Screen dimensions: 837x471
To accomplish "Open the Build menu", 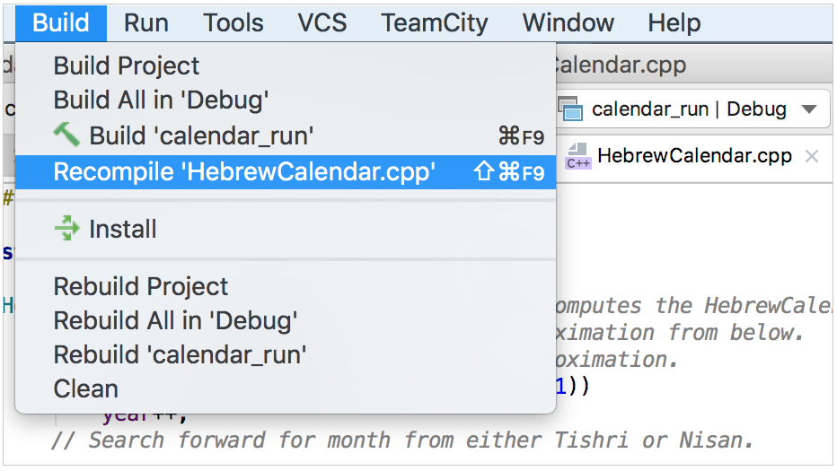I will [x=61, y=22].
